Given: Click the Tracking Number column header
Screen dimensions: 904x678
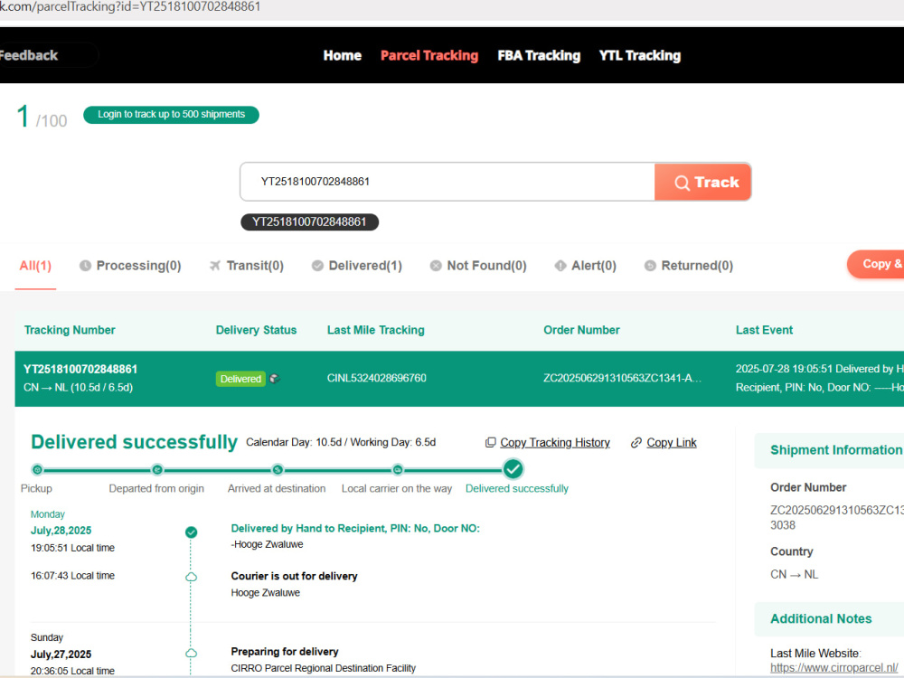Looking at the screenshot, I should [x=70, y=330].
